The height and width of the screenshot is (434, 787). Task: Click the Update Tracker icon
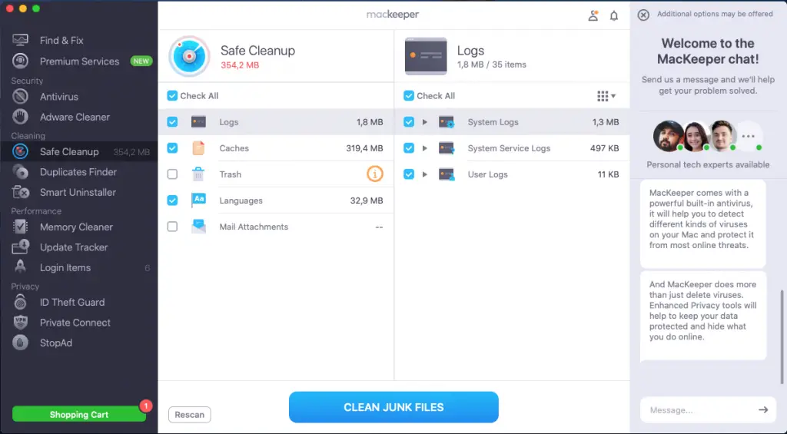(20, 247)
